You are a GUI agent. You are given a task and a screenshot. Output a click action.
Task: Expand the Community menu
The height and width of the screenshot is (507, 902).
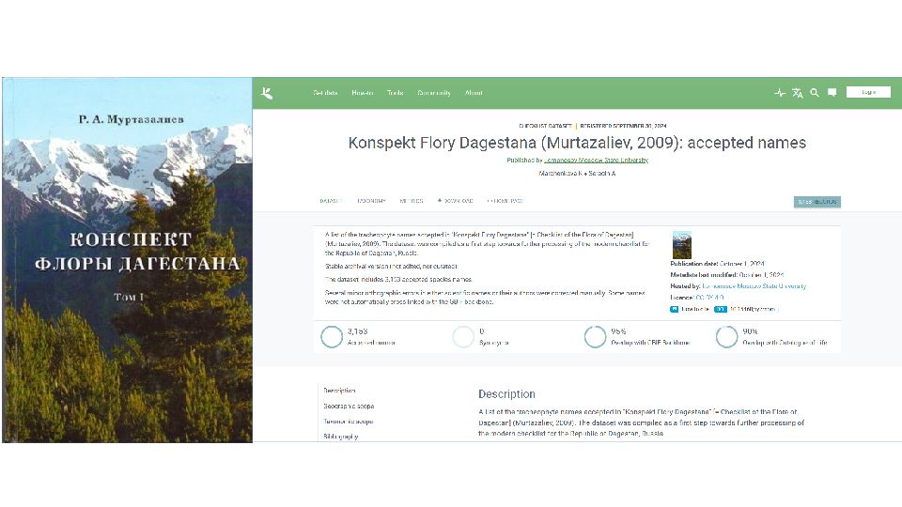[433, 93]
